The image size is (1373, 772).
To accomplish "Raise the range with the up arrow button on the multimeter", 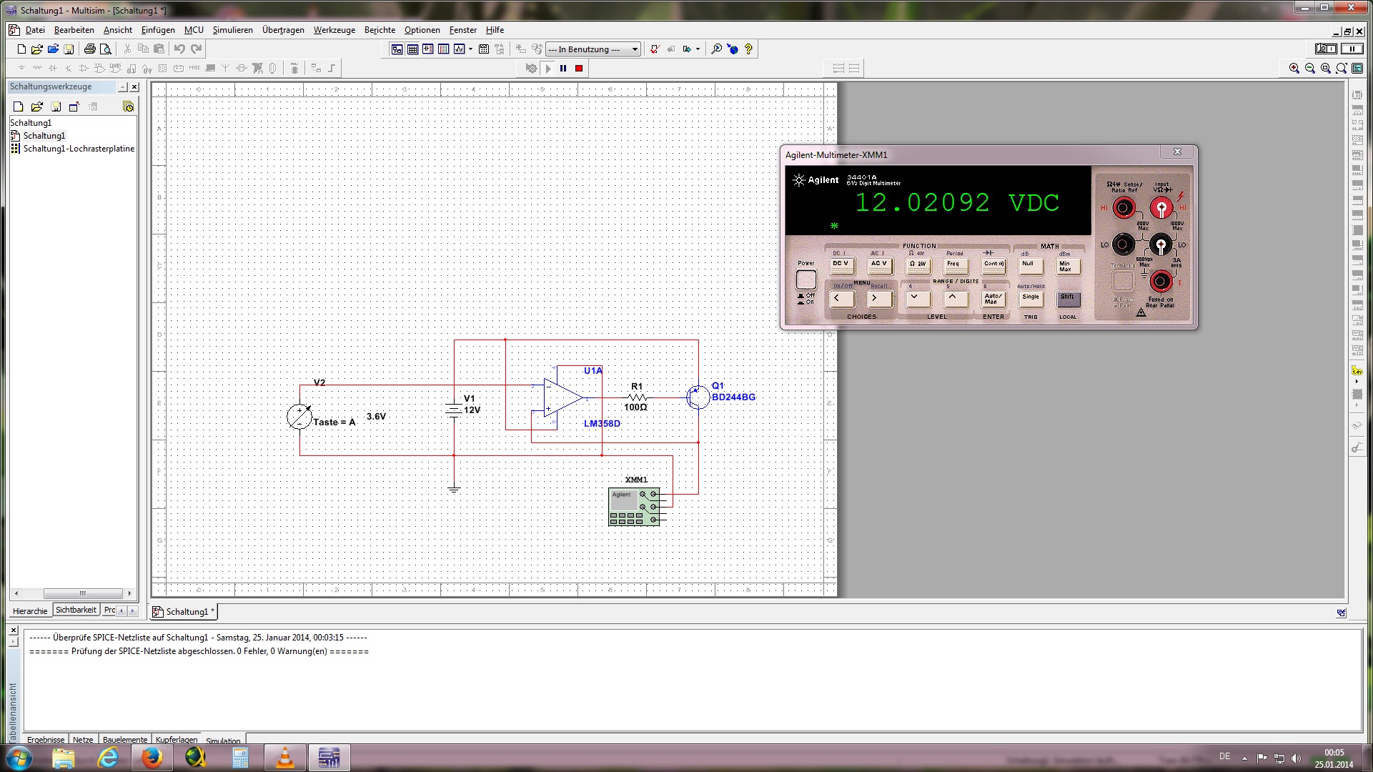I will (955, 299).
